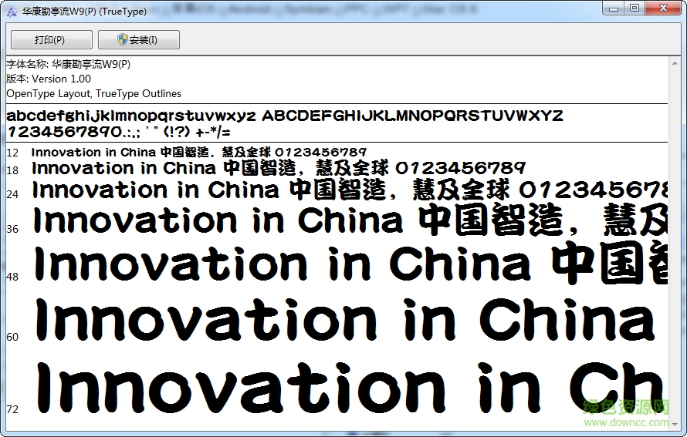Click the window title 华康勘亭流W9(P) (TrueType)
The width and height of the screenshot is (687, 437).
(84, 12)
